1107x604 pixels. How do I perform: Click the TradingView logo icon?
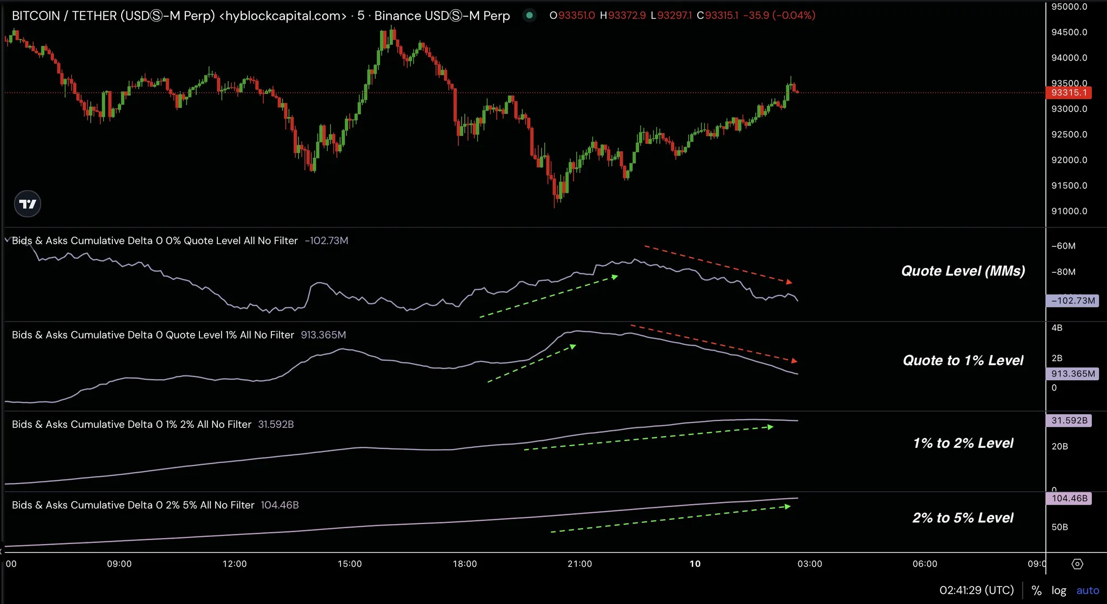coord(27,204)
